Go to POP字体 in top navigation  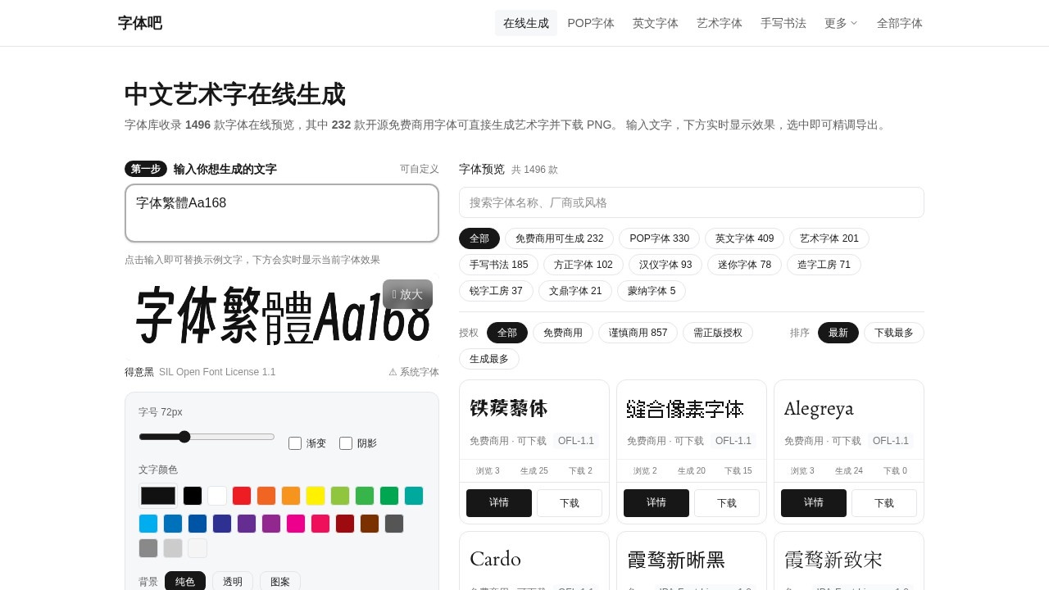pyautogui.click(x=591, y=23)
